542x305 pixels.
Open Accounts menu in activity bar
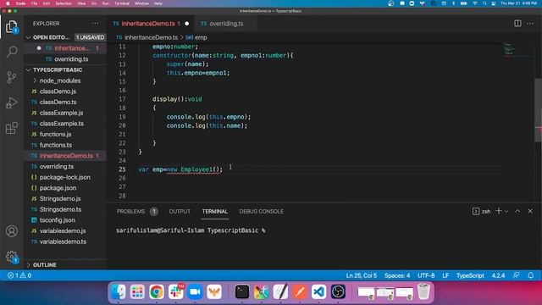tap(11, 231)
